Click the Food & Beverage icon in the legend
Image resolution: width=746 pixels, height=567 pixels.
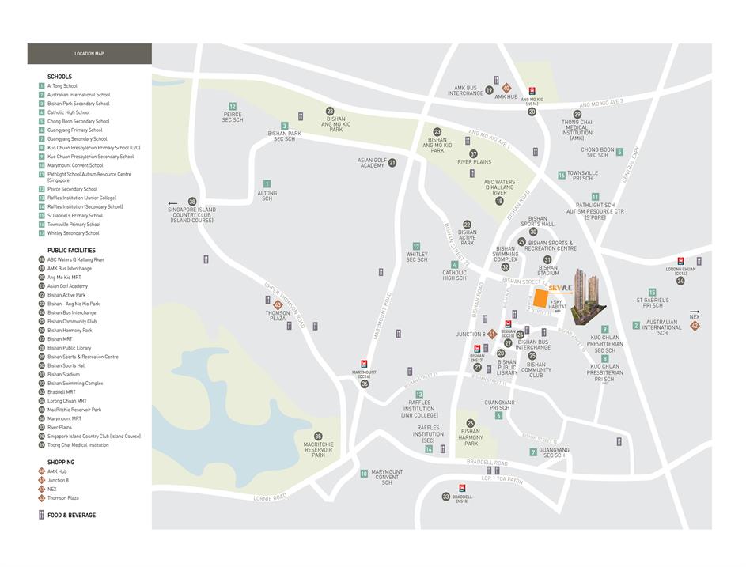(x=41, y=516)
